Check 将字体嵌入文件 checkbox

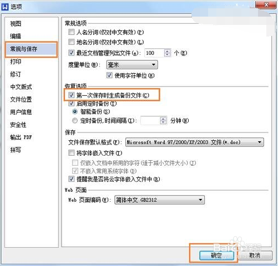click(x=72, y=153)
